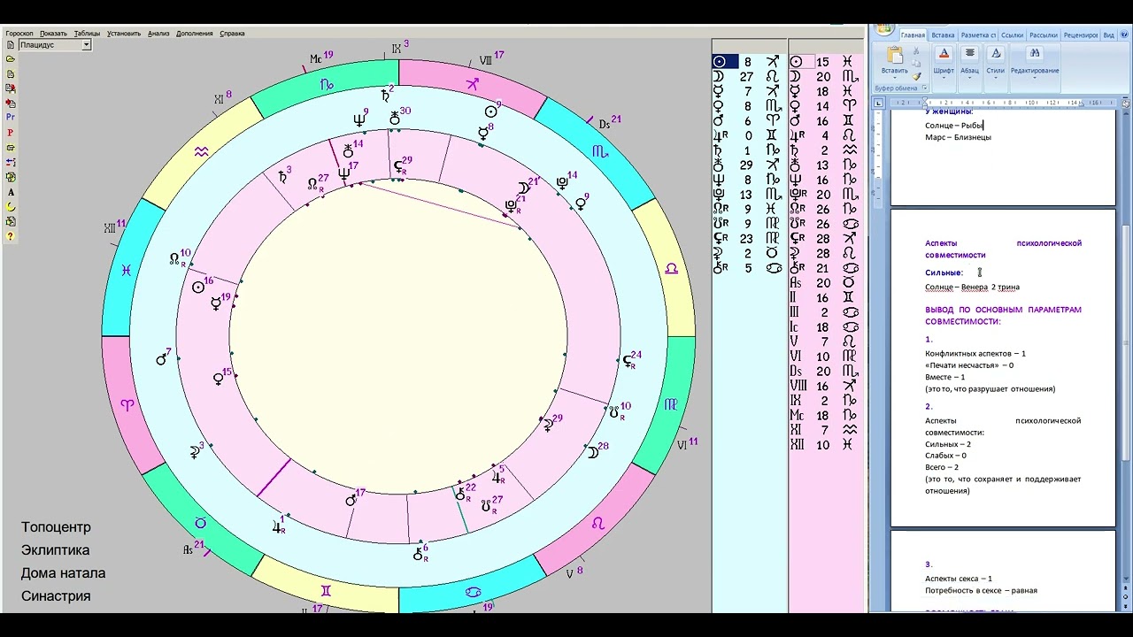Click 'Солнце – Венера 2 трина' text
The image size is (1133, 637).
pyautogui.click(x=972, y=288)
